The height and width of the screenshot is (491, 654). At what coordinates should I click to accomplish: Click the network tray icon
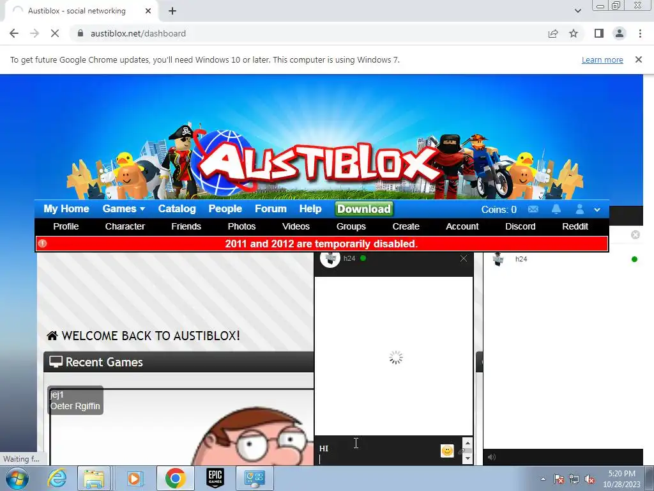[x=574, y=479]
